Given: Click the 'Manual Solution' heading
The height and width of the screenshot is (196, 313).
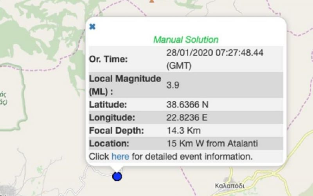Looking at the screenshot, I should click(186, 40).
